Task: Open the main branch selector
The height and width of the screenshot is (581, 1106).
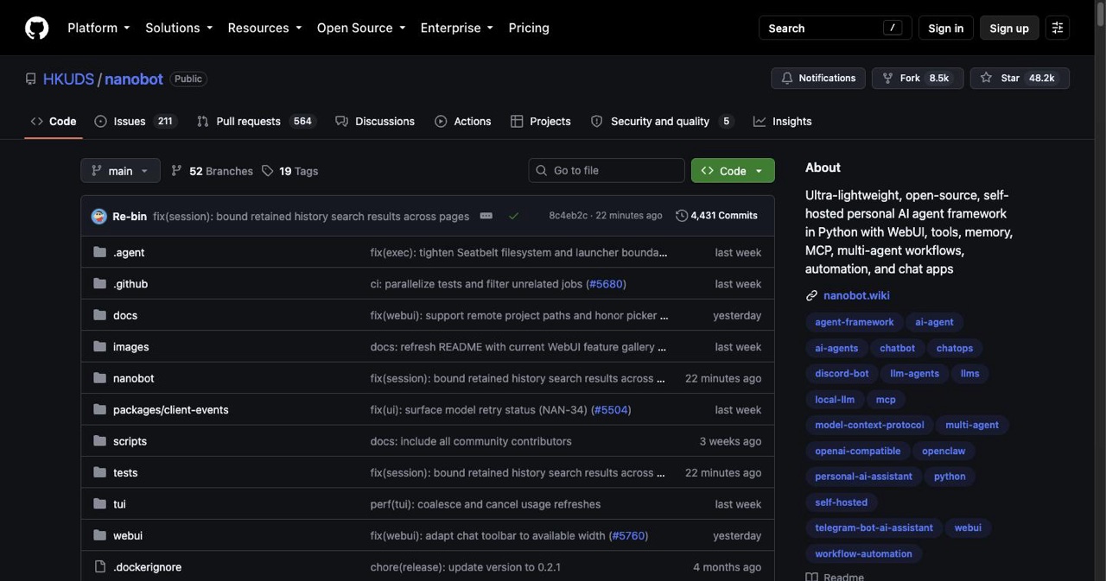Action: coord(120,171)
